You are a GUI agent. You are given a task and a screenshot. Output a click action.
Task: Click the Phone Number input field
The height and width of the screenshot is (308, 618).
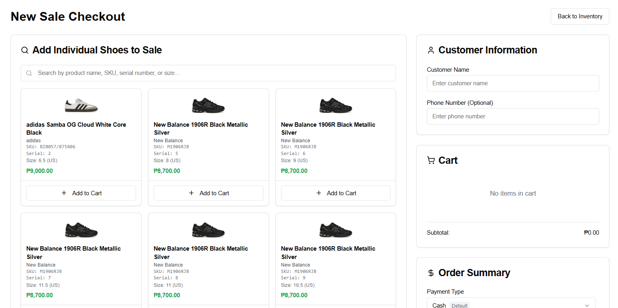513,116
